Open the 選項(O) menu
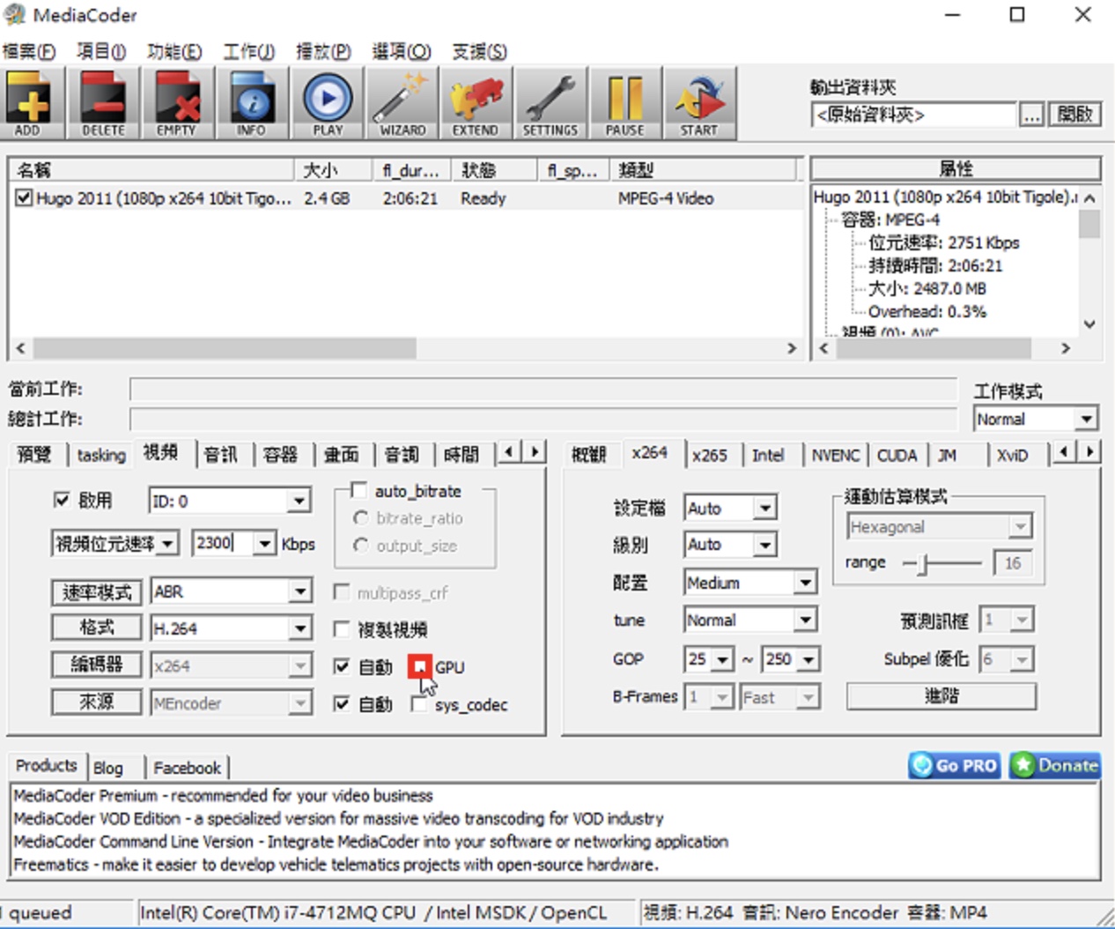1115x929 pixels. (402, 51)
